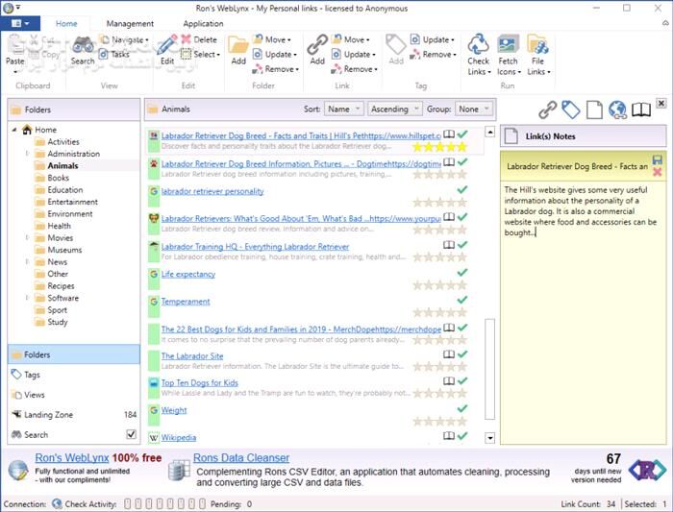Screen dimensions: 673x512
Task: Click the Fetch Icons button
Action: point(507,52)
